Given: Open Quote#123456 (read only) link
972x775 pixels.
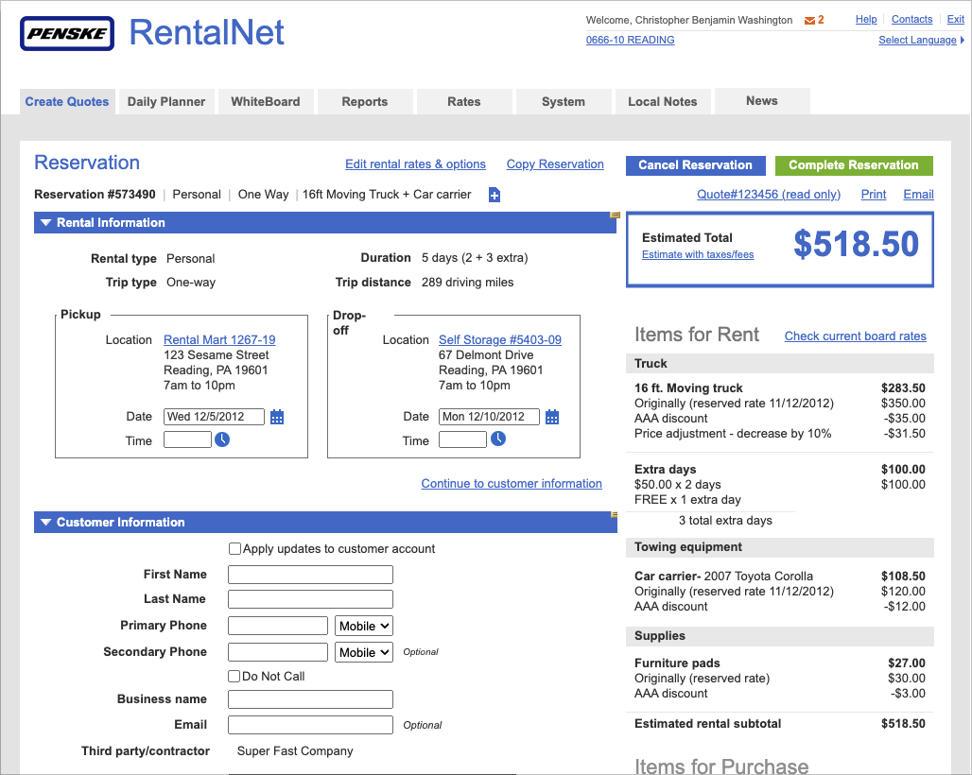Looking at the screenshot, I should click(769, 195).
